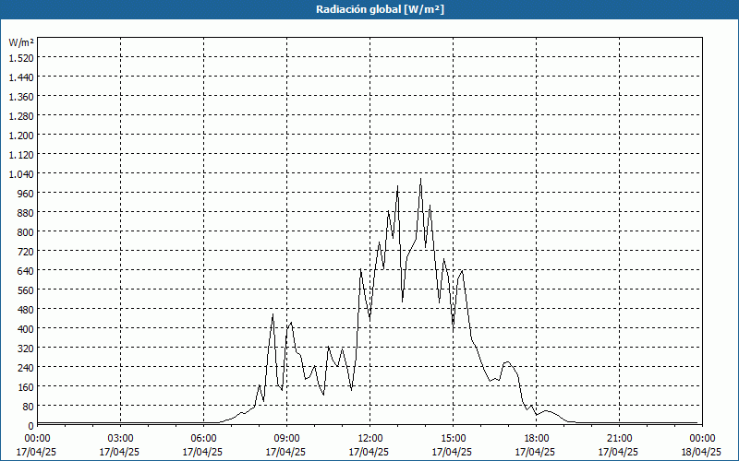Click the 18:00 time axis label
The height and width of the screenshot is (461, 739).
coord(536,439)
